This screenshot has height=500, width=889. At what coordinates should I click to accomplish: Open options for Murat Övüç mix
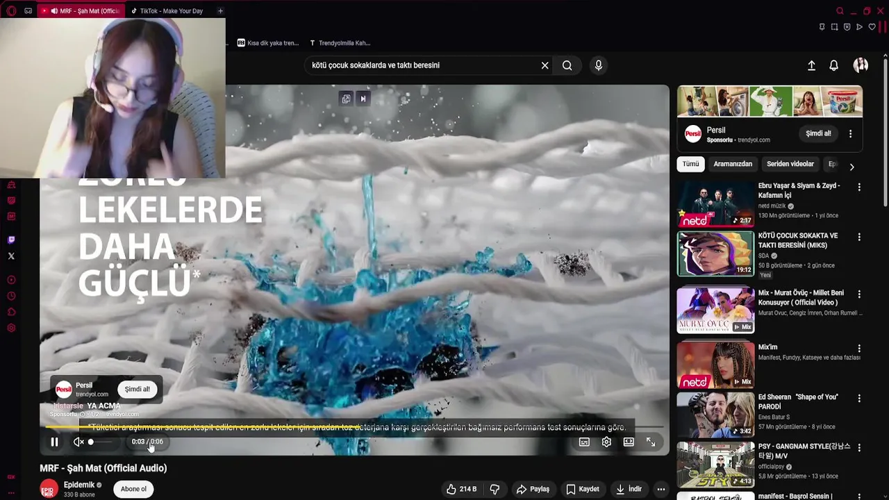[859, 294]
